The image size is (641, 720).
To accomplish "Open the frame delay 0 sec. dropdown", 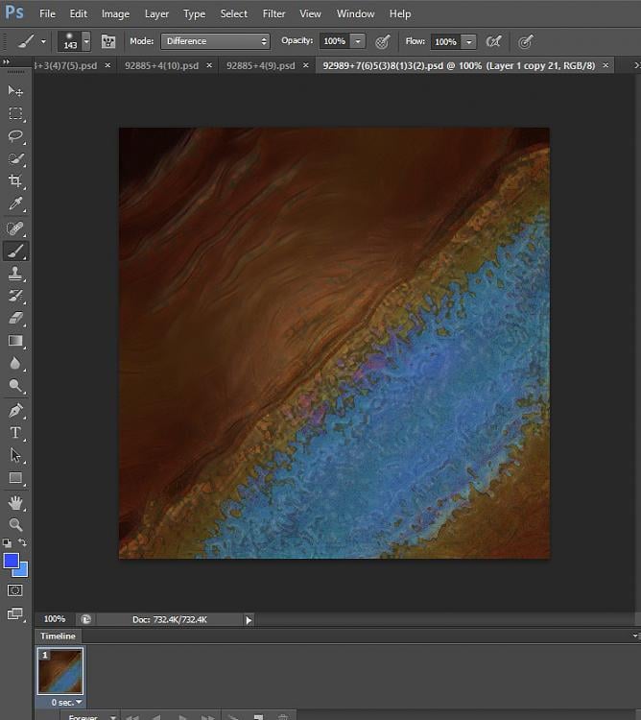I will (x=66, y=703).
